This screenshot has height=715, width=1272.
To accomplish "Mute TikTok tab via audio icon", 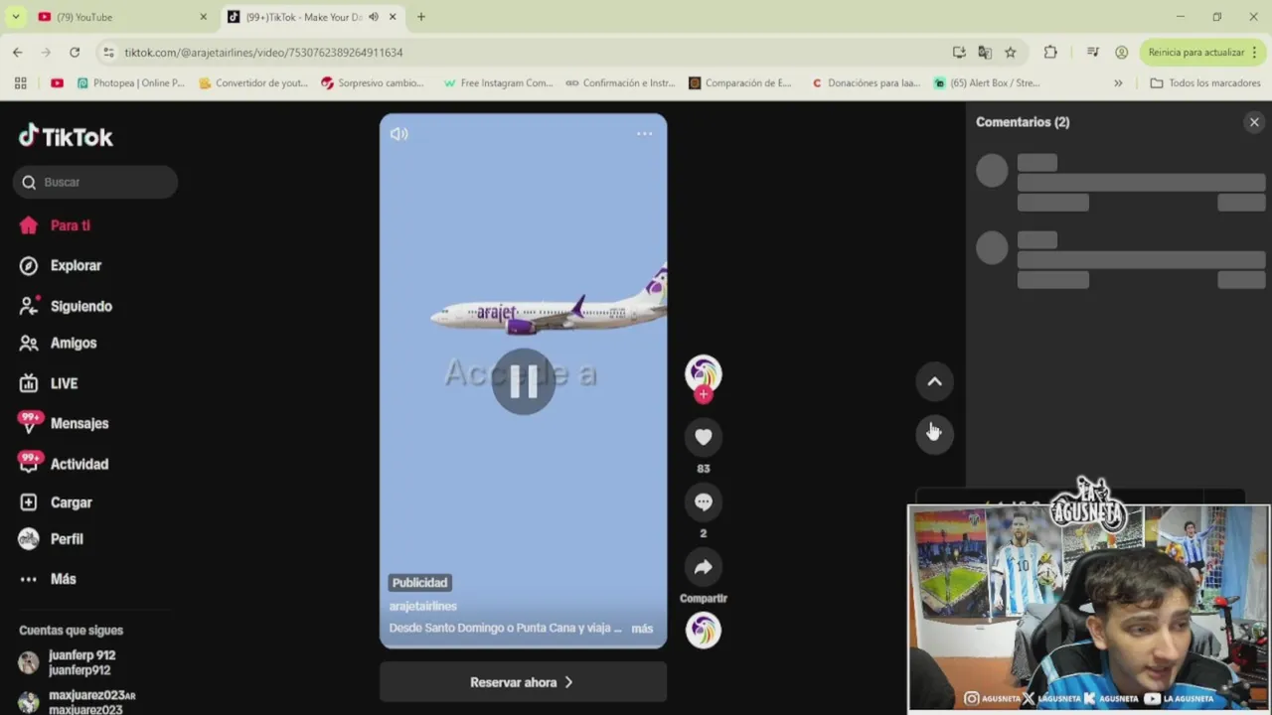I will pos(374,17).
